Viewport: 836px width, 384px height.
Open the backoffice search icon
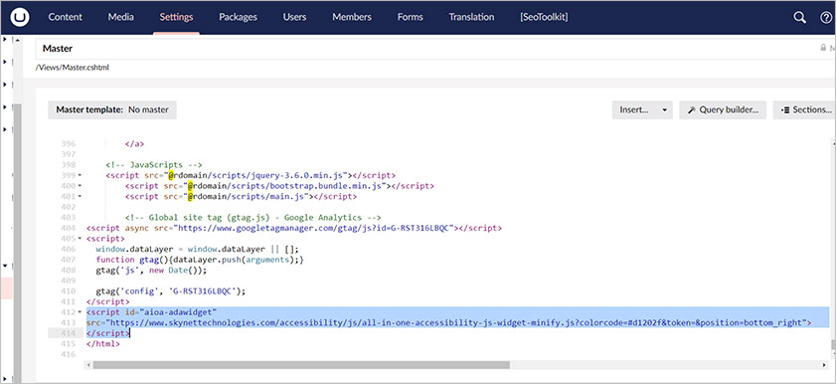point(800,18)
